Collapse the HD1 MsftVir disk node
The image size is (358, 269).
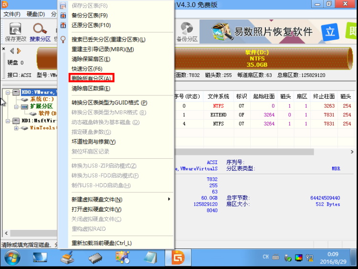pos(8,121)
